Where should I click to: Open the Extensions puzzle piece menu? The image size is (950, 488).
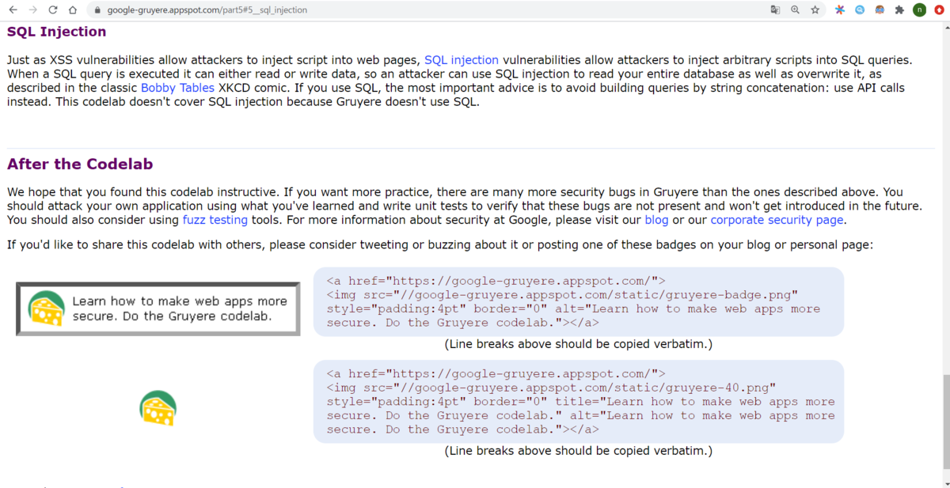tap(899, 10)
